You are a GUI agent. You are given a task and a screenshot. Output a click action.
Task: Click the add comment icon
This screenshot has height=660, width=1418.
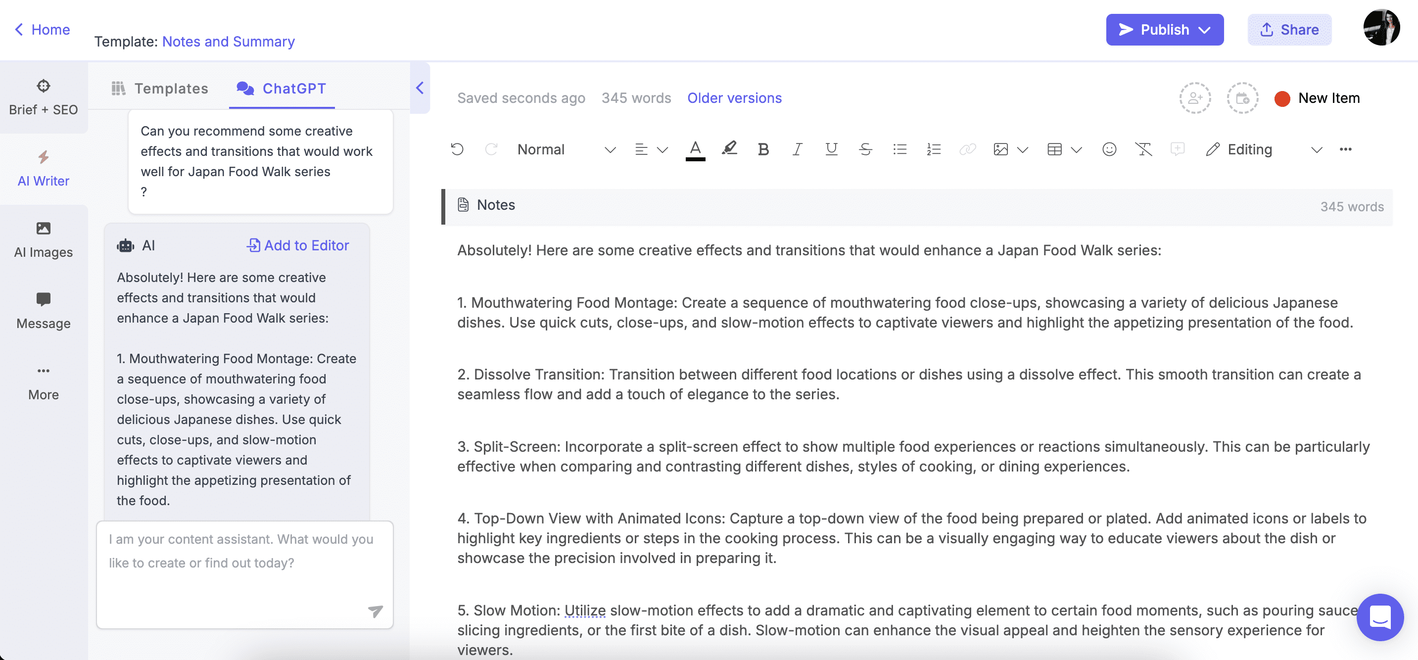tap(1177, 149)
